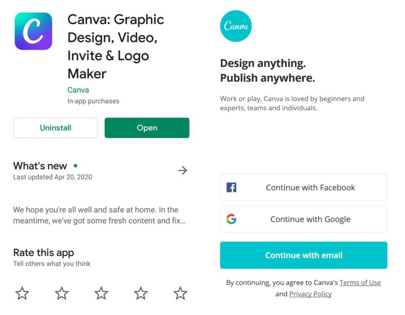Continue with Facebook sign-in
The height and width of the screenshot is (315, 405).
(x=303, y=188)
